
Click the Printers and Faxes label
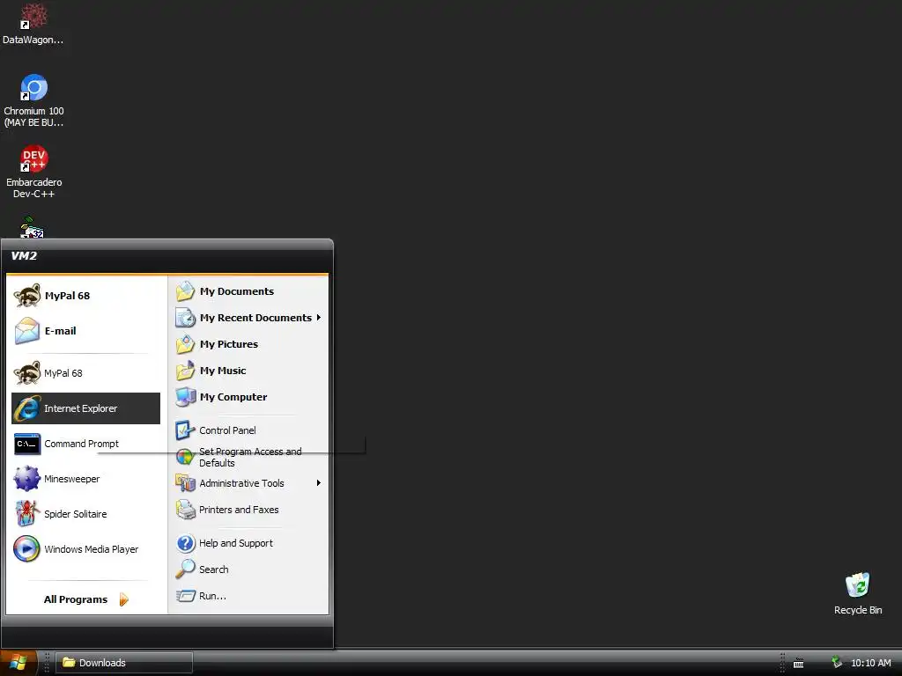[239, 510]
